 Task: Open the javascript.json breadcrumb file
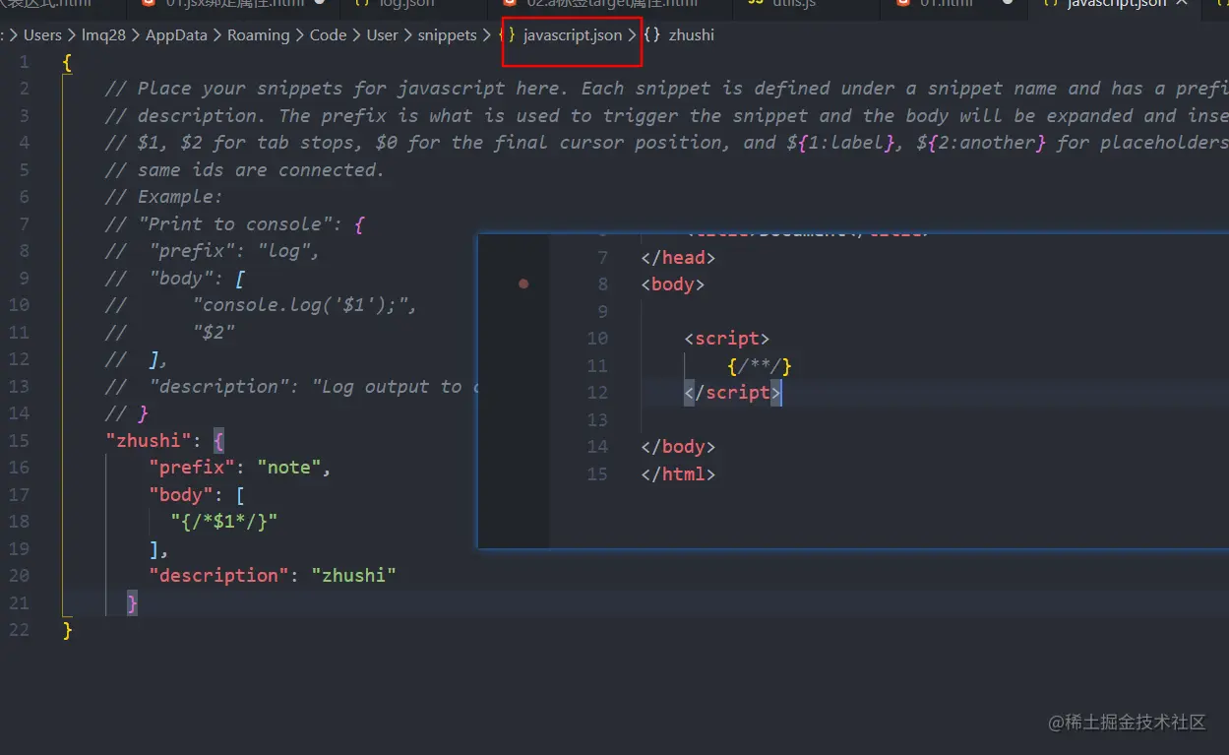coord(573,34)
